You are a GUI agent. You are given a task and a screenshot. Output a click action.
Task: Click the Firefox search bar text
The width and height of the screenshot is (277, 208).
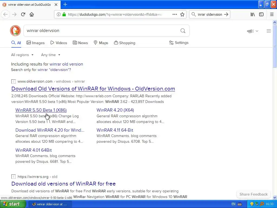210,15
